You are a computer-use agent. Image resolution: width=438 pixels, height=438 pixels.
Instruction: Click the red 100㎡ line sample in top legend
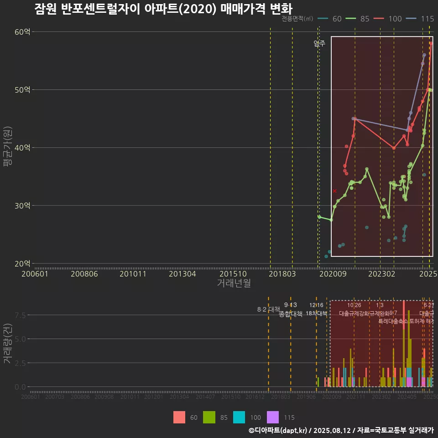(379, 19)
